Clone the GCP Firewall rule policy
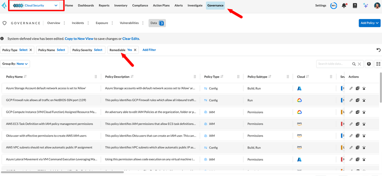382x176 pixels. (358, 100)
